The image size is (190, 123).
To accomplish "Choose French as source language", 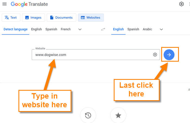I will click(x=66, y=29).
